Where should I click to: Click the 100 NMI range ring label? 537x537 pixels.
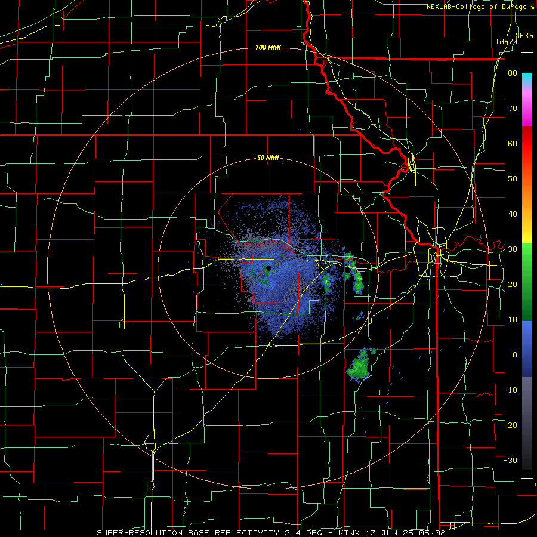[x=268, y=47]
